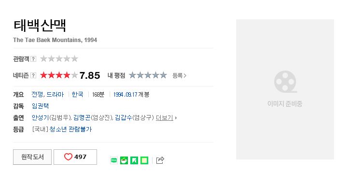Select the 한국 country link
The height and width of the screenshot is (187, 350).
(x=77, y=95)
